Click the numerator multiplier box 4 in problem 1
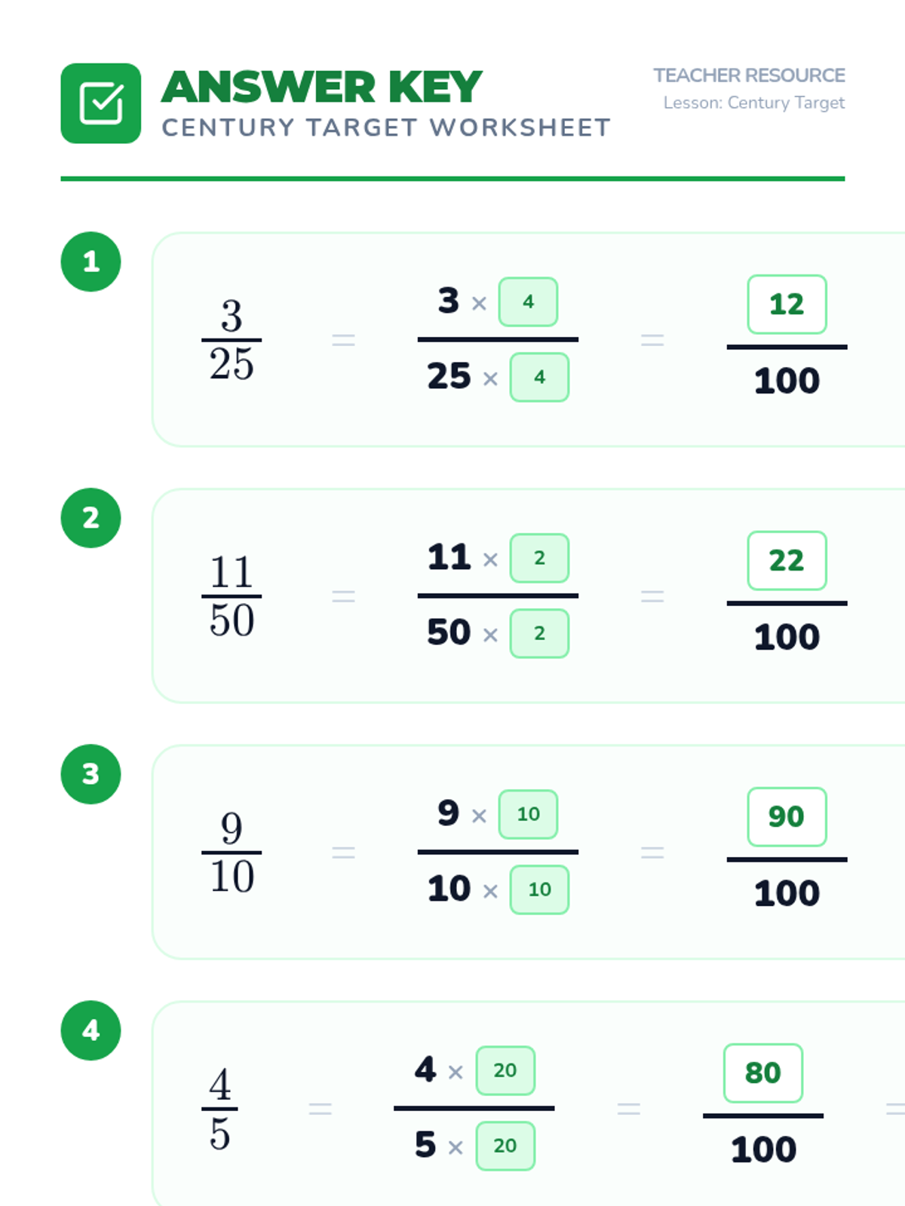The width and height of the screenshot is (905, 1206). pos(528,301)
